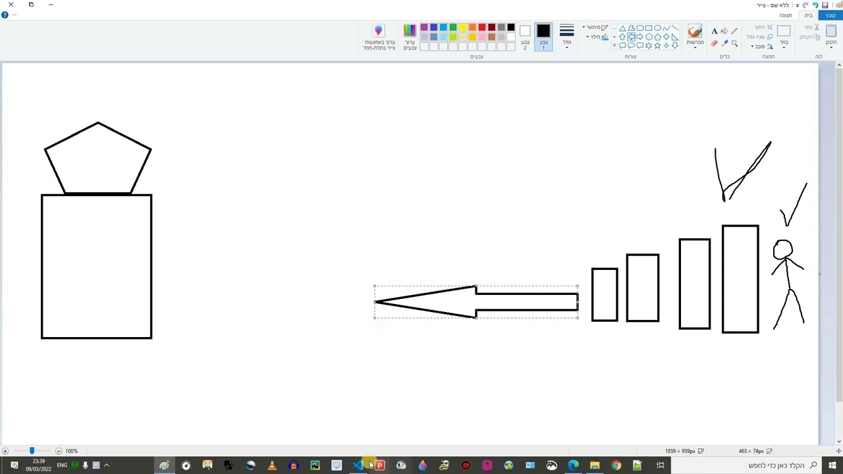
Task: Choose the Left arrow shape
Action: [x=631, y=37]
